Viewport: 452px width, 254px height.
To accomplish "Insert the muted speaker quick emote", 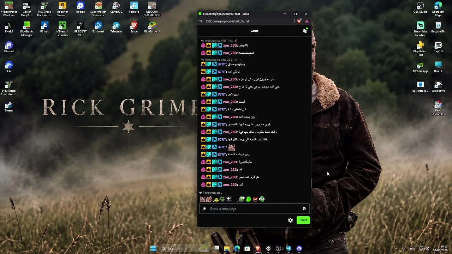I will tap(229, 199).
